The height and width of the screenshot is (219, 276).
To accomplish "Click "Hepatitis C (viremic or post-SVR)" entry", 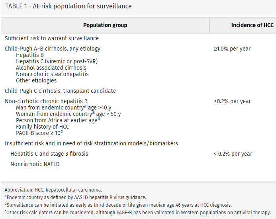I will (57, 61).
